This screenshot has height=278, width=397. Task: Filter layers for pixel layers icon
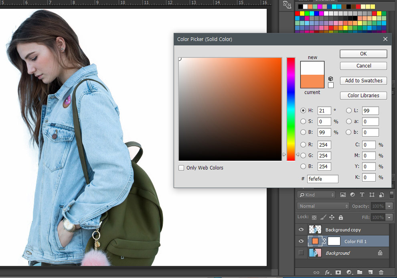[343, 194]
